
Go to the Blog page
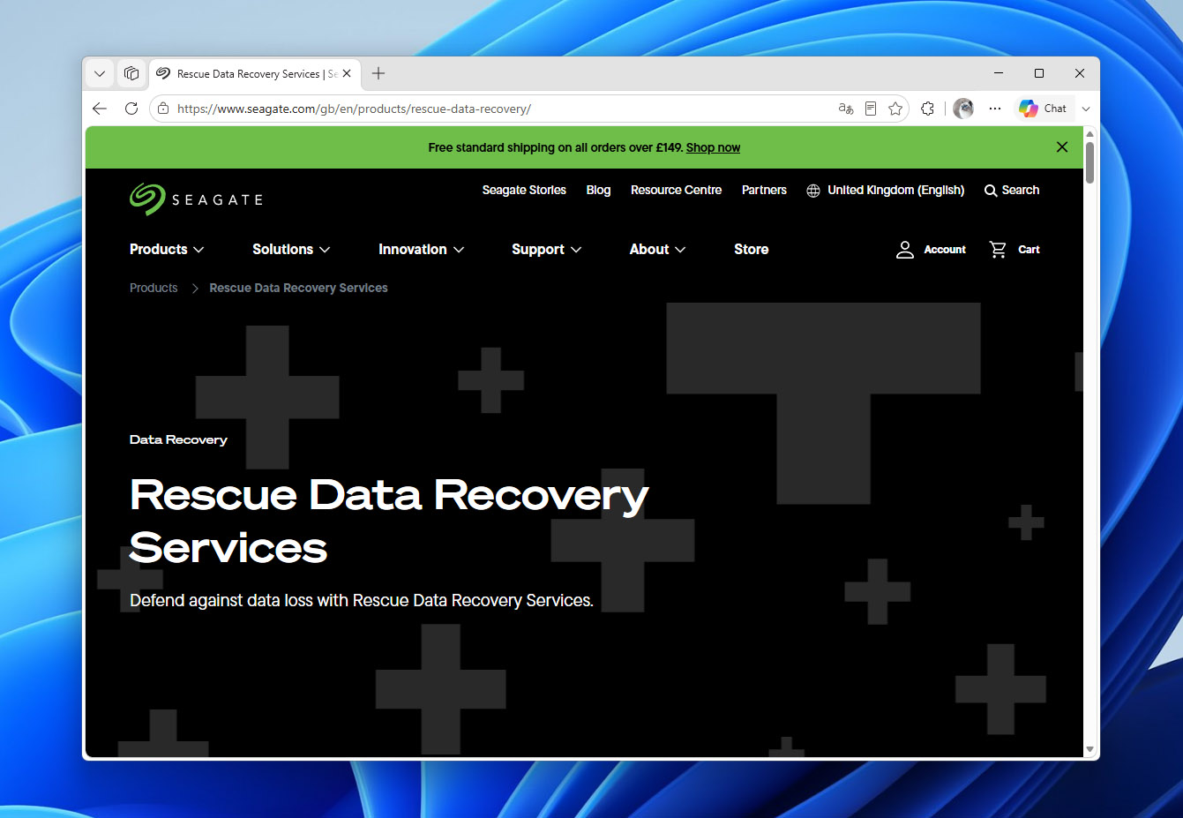click(598, 190)
